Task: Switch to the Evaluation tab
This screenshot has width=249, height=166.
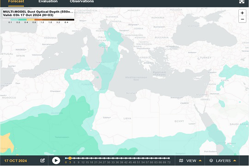Action: pyautogui.click(x=48, y=1)
